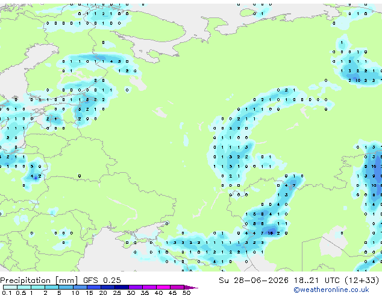Click the "Precipitation [mm]" title text
The image size is (382, 295).
pos(39,281)
